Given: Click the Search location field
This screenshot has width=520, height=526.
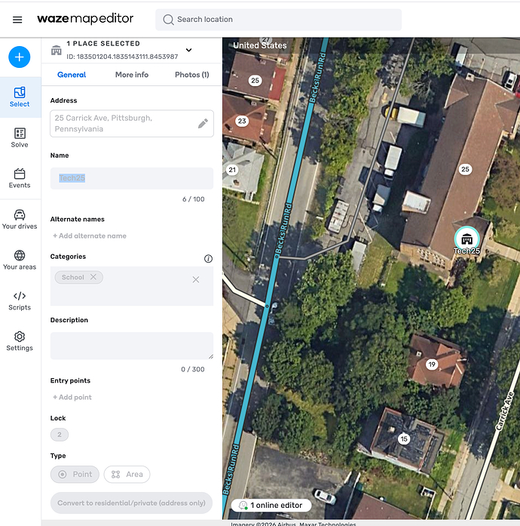Looking at the screenshot, I should pos(279,20).
